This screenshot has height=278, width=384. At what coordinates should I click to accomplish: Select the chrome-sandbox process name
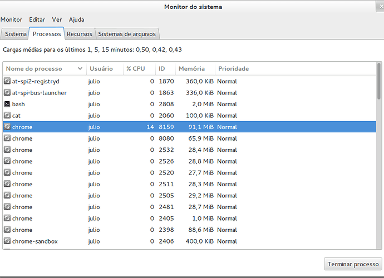(35, 241)
